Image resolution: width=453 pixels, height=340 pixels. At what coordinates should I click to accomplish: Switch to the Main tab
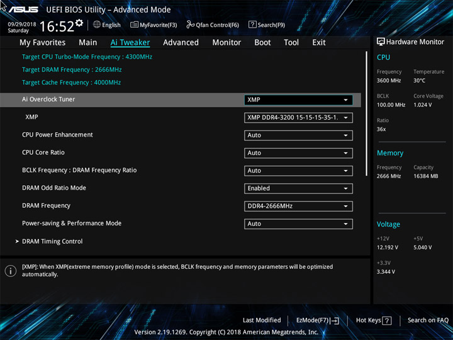click(88, 43)
